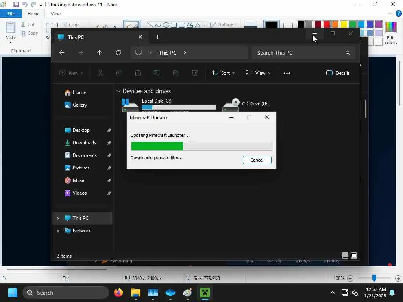Close the This PC tab in File Explorer

coord(140,37)
